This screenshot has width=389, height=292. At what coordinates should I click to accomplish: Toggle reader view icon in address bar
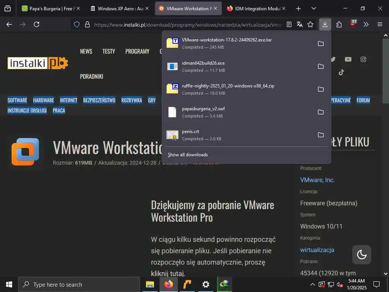289,24
